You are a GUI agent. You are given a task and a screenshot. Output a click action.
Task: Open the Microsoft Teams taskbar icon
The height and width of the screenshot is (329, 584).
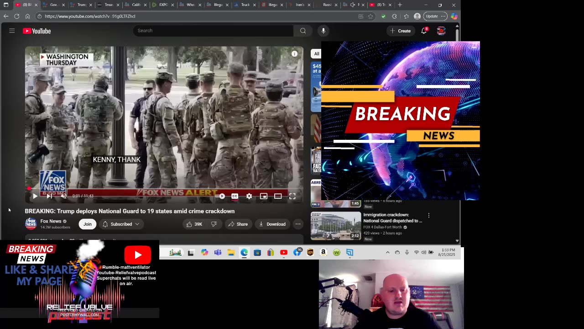[x=218, y=252]
